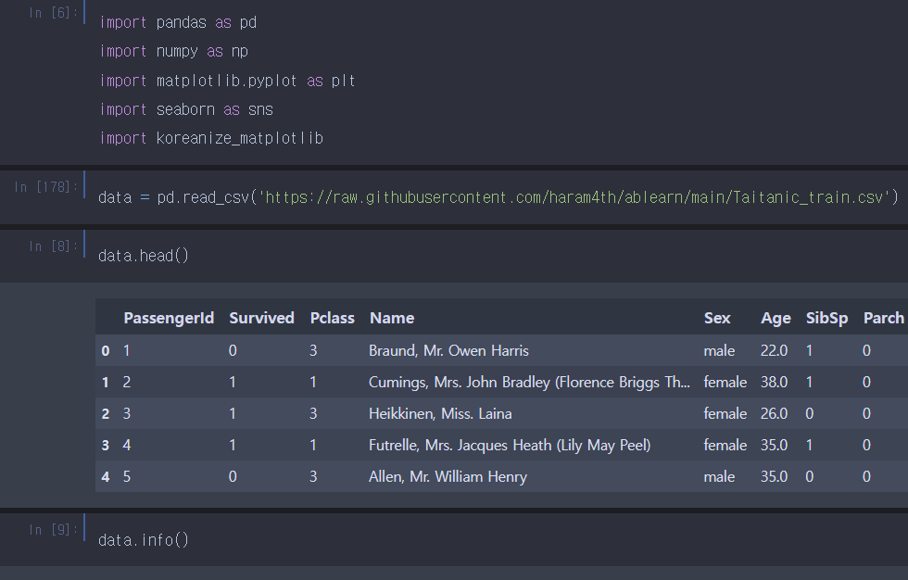Click the 'import matplotlib.pyplot as plt' line

227,81
